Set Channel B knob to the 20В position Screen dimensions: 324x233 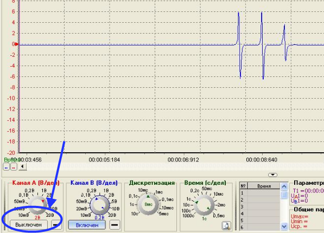[x=112, y=215]
